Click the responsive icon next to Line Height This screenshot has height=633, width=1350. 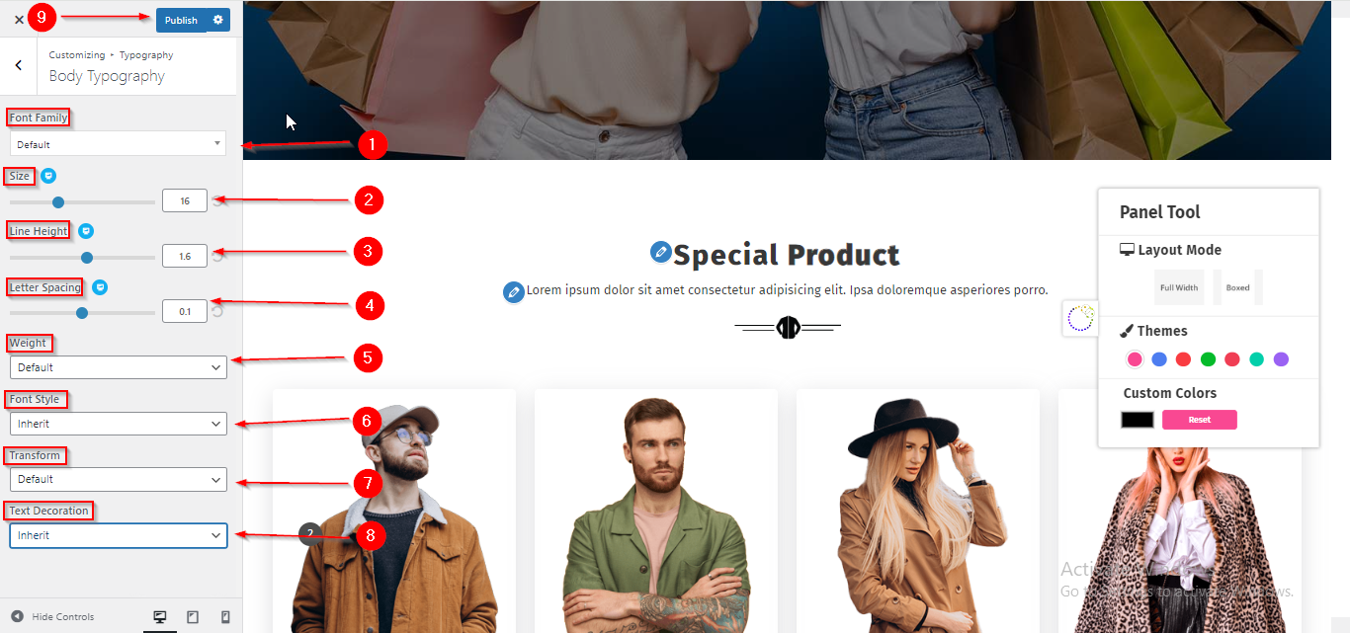[x=85, y=231]
